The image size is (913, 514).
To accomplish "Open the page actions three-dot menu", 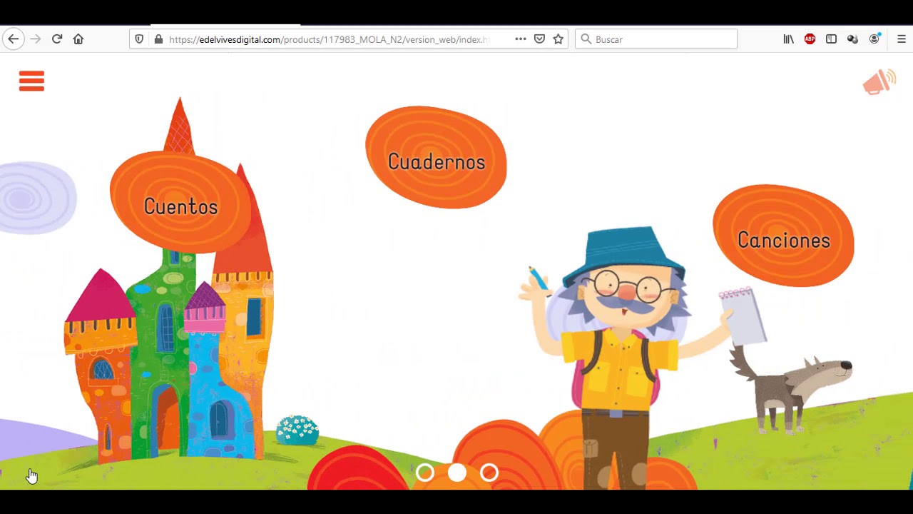I will click(x=521, y=39).
